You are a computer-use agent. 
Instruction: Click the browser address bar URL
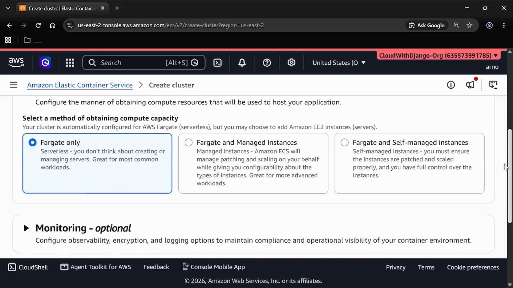pos(171,25)
